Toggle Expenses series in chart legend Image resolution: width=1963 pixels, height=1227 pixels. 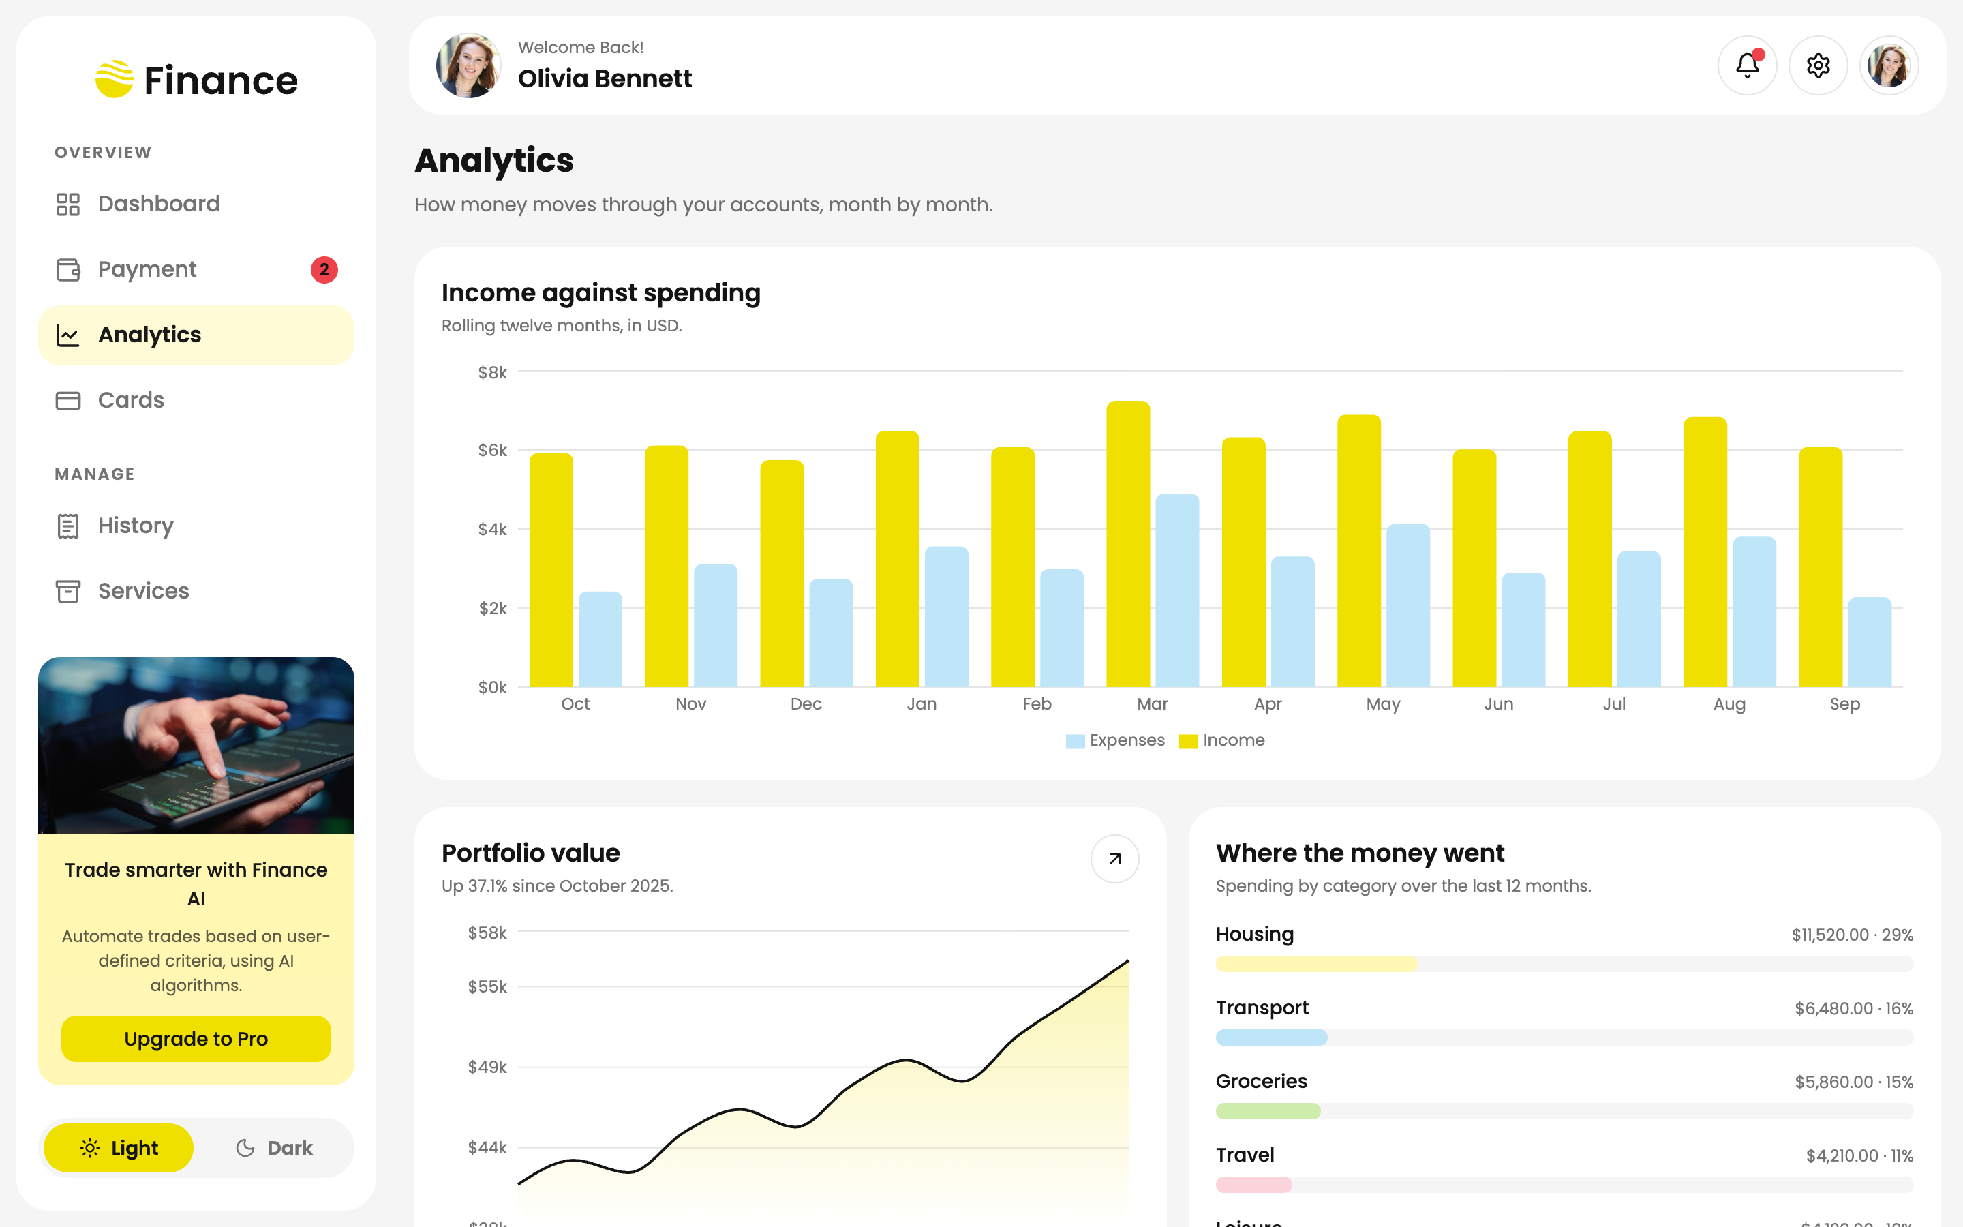coord(1115,740)
